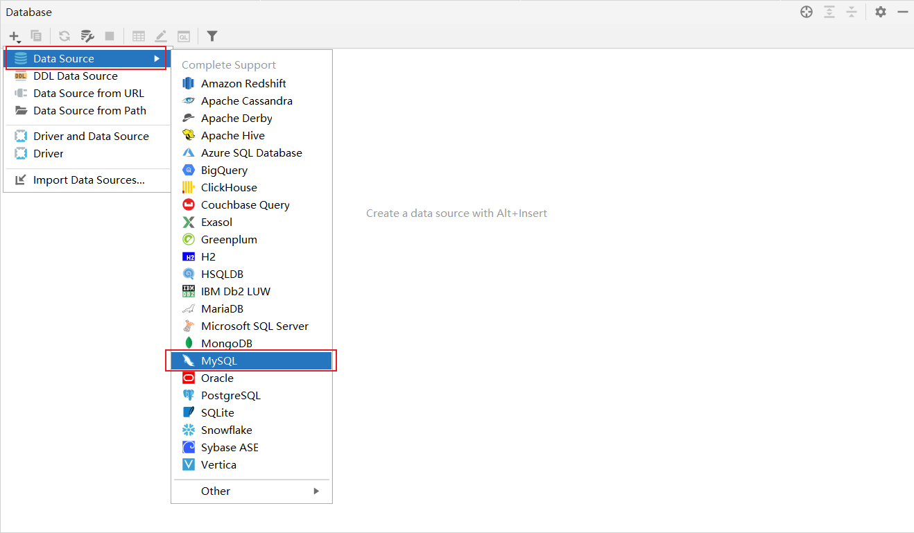Click the filter funnel icon in the toolbar

click(212, 36)
